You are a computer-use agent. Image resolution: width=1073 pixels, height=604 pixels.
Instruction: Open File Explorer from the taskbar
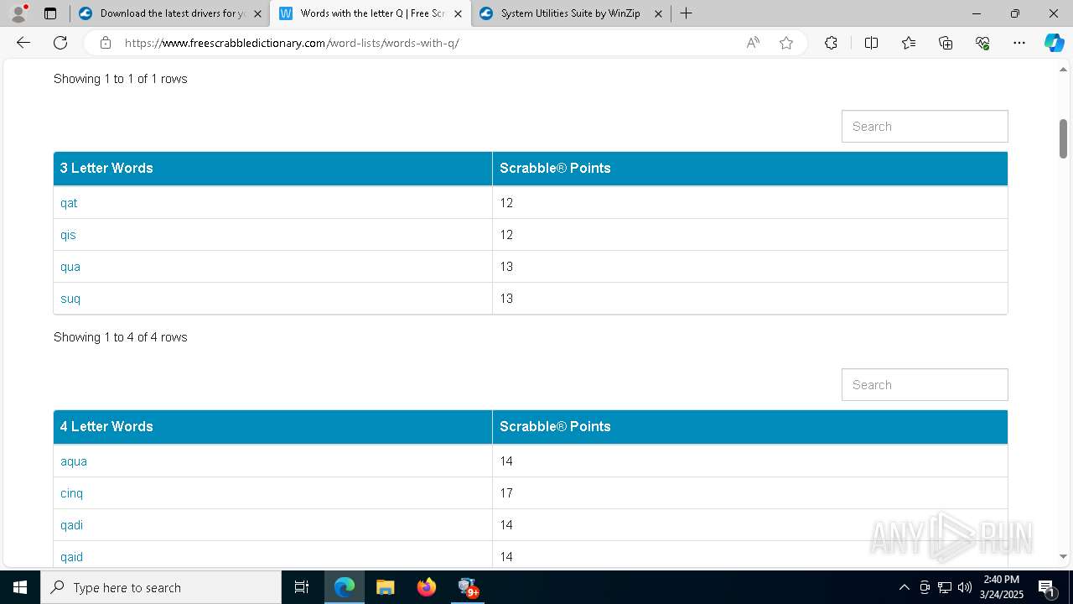[385, 587]
